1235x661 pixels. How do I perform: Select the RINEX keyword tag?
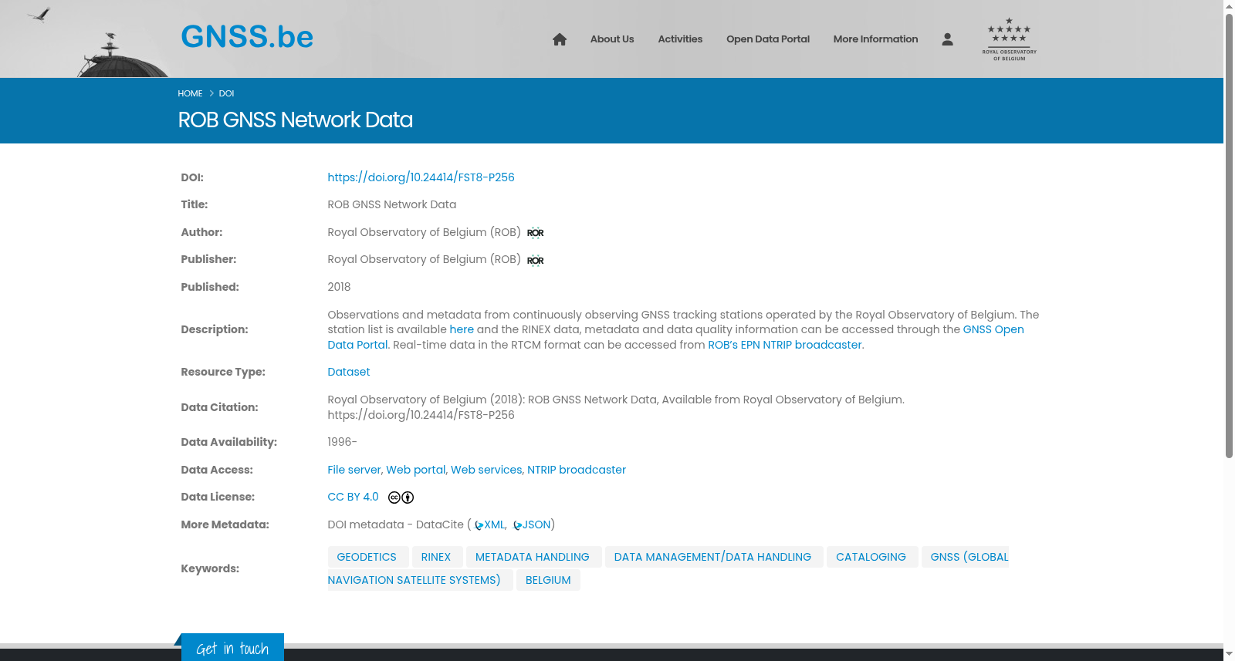tap(436, 557)
